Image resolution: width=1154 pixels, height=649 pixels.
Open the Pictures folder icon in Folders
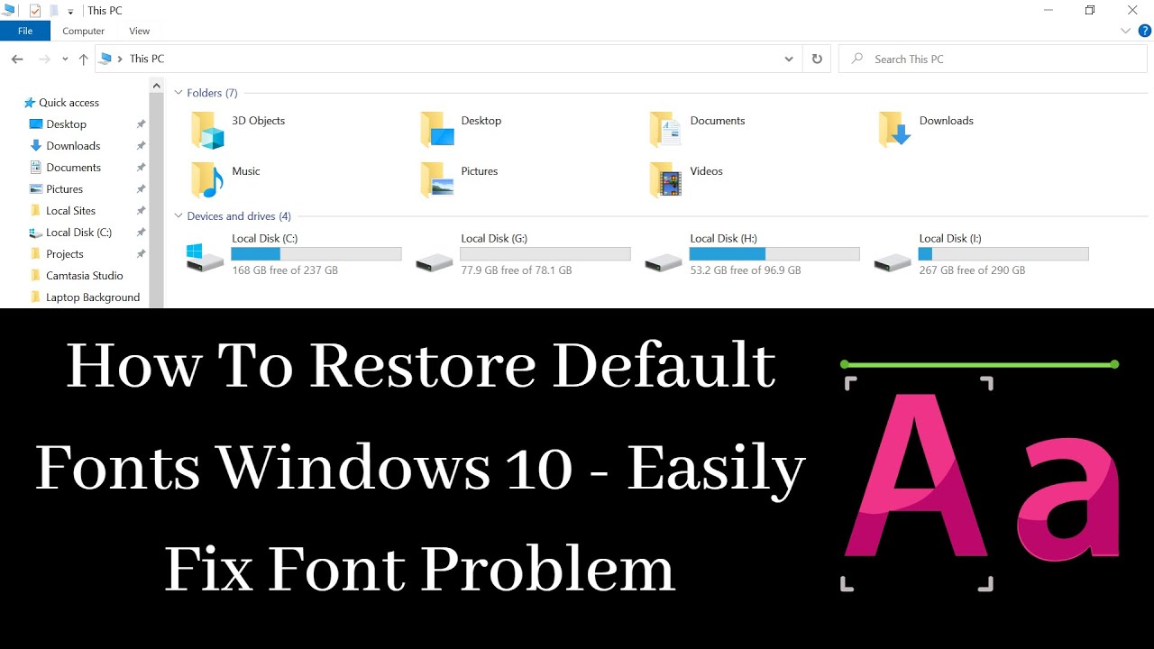(x=437, y=180)
